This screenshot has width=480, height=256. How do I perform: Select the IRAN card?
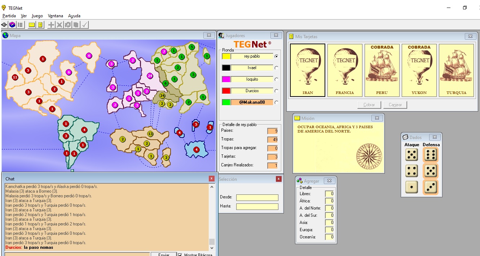click(308, 70)
